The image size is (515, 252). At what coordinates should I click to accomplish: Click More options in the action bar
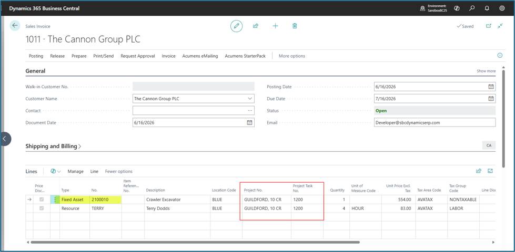tap(292, 56)
